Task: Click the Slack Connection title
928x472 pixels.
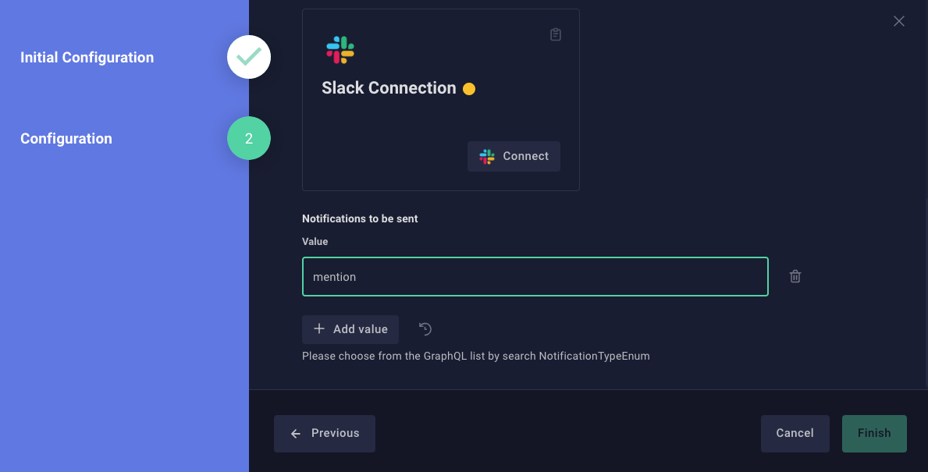Action: pyautogui.click(x=389, y=88)
